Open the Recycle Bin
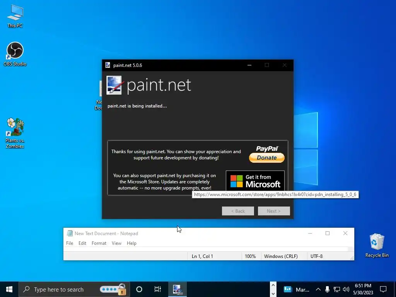Image resolution: width=396 pixels, height=297 pixels. pos(377,245)
